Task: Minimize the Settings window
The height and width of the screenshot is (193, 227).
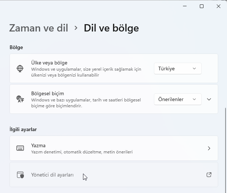Action: (185, 6)
